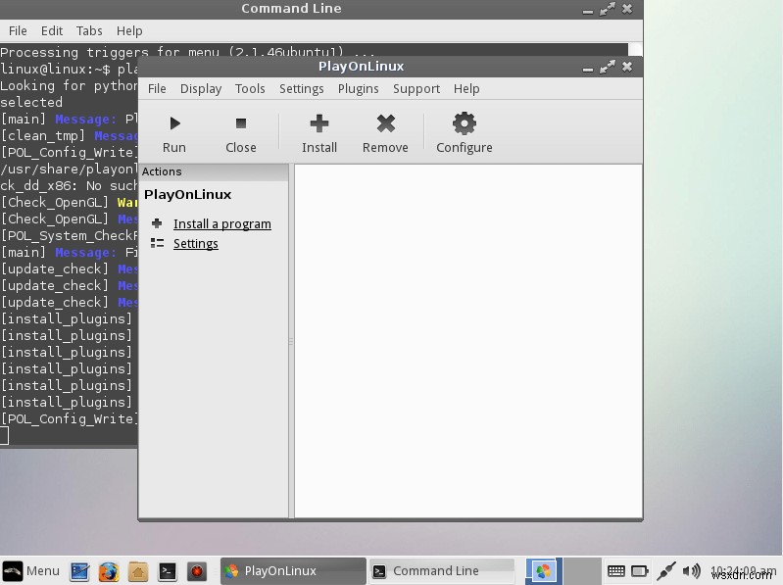
Task: Click the red round launcher icon in taskbar
Action: (x=197, y=571)
